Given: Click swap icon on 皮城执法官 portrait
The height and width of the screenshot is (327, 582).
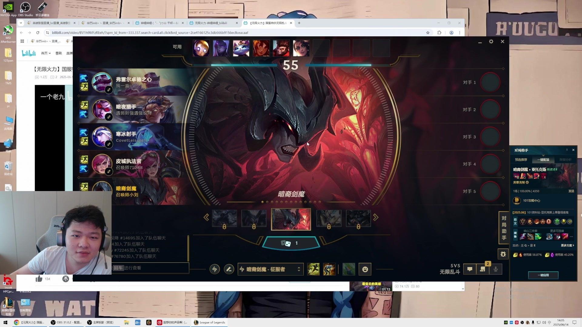Looking at the screenshot, I should (109, 171).
